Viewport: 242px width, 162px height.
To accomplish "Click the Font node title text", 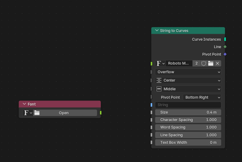I will click(x=32, y=104).
